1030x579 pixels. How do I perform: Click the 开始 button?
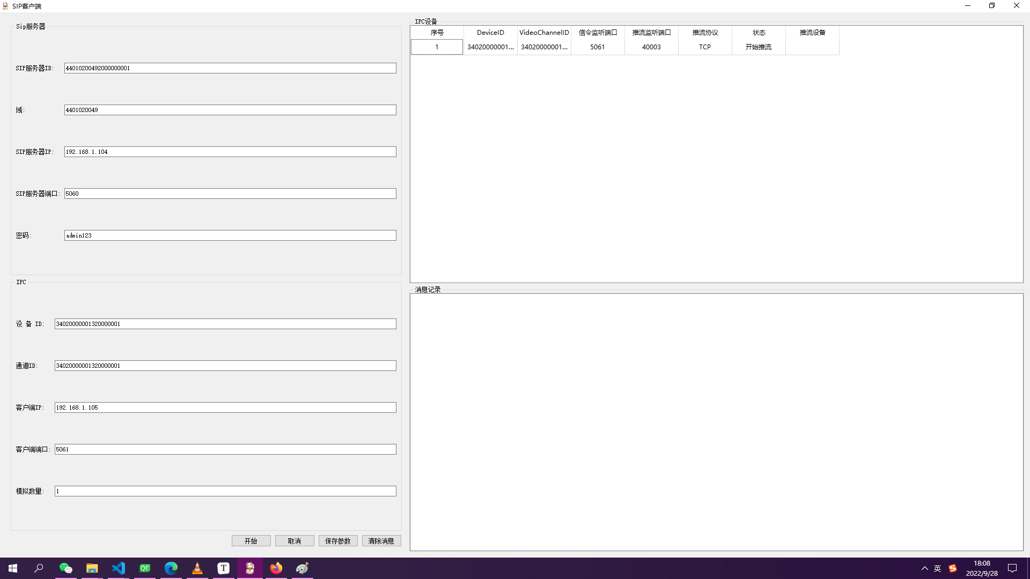click(251, 541)
